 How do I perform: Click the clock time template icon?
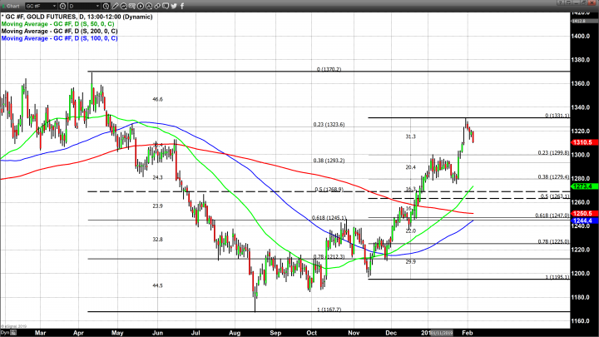[x=106, y=6]
